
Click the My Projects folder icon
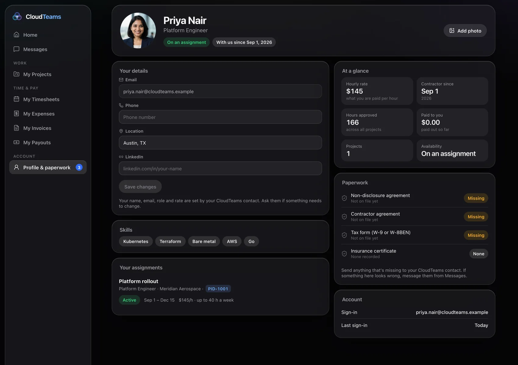(16, 74)
